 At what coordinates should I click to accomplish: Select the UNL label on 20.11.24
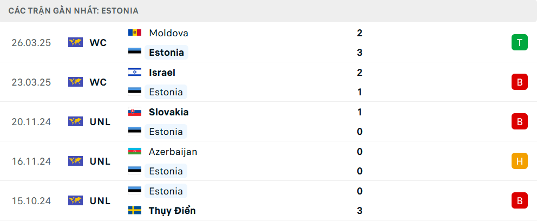(100, 122)
